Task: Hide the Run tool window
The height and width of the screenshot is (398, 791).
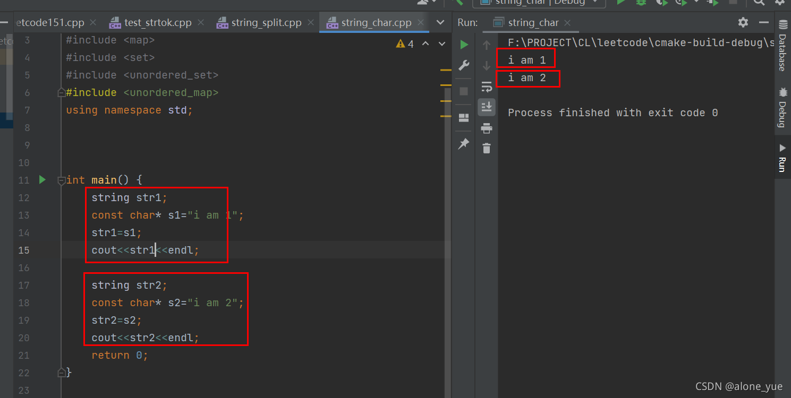Action: pyautogui.click(x=764, y=22)
